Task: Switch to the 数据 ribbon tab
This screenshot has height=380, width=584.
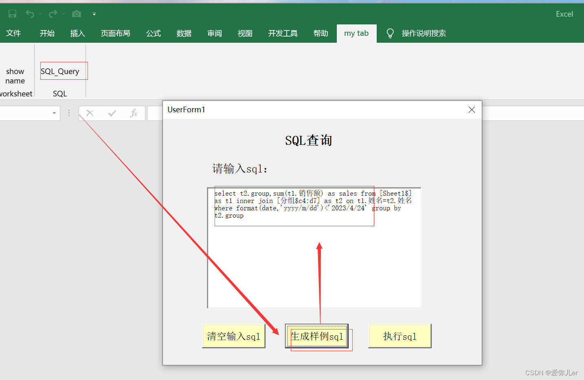Action: point(184,33)
